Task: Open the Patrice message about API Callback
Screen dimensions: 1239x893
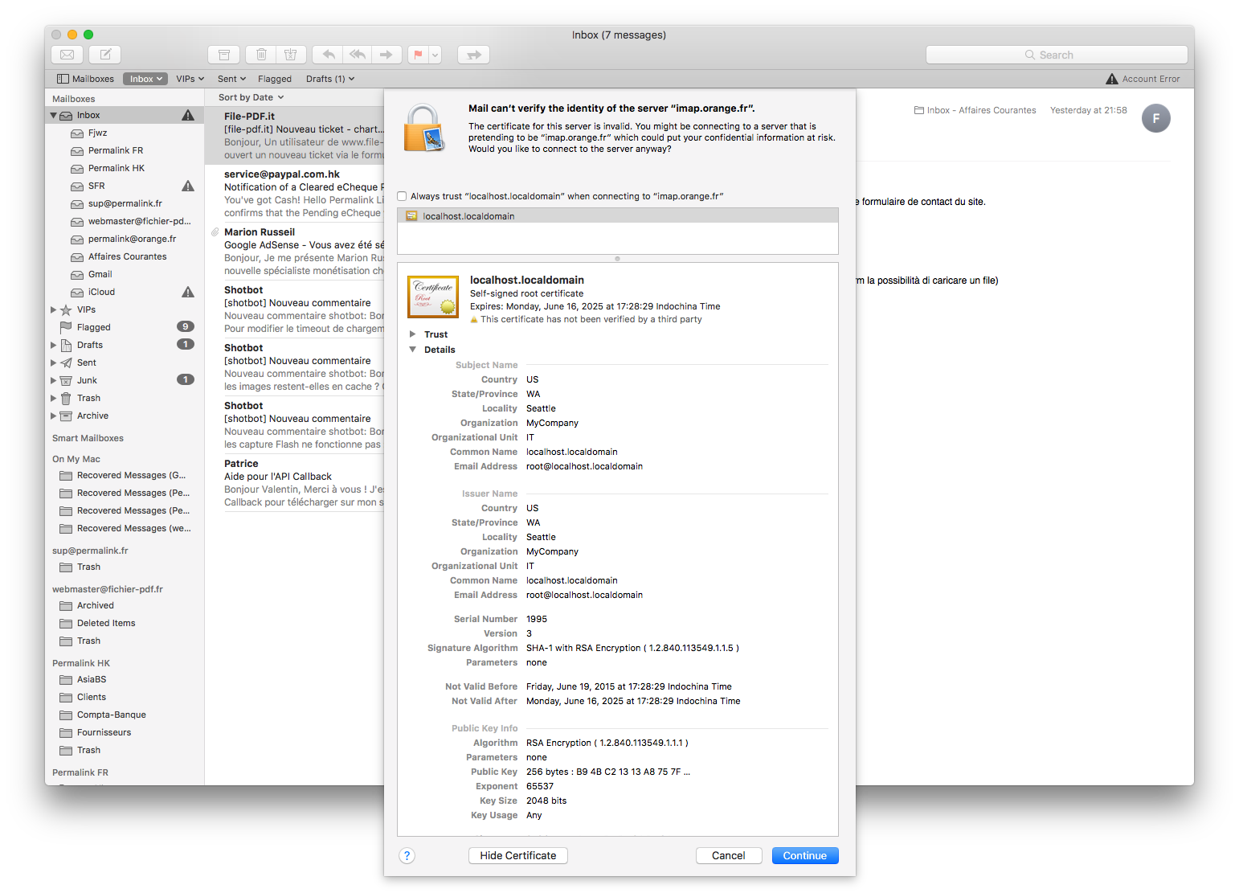Action: [x=295, y=483]
